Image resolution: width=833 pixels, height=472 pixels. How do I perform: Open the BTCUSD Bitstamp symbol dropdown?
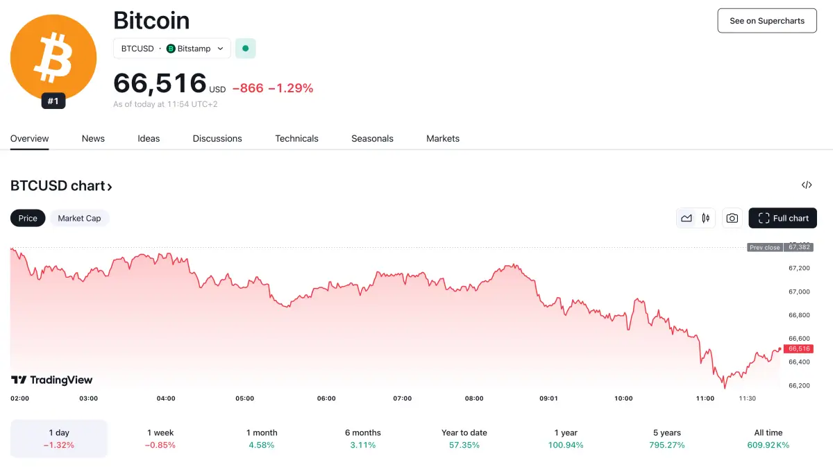[171, 49]
